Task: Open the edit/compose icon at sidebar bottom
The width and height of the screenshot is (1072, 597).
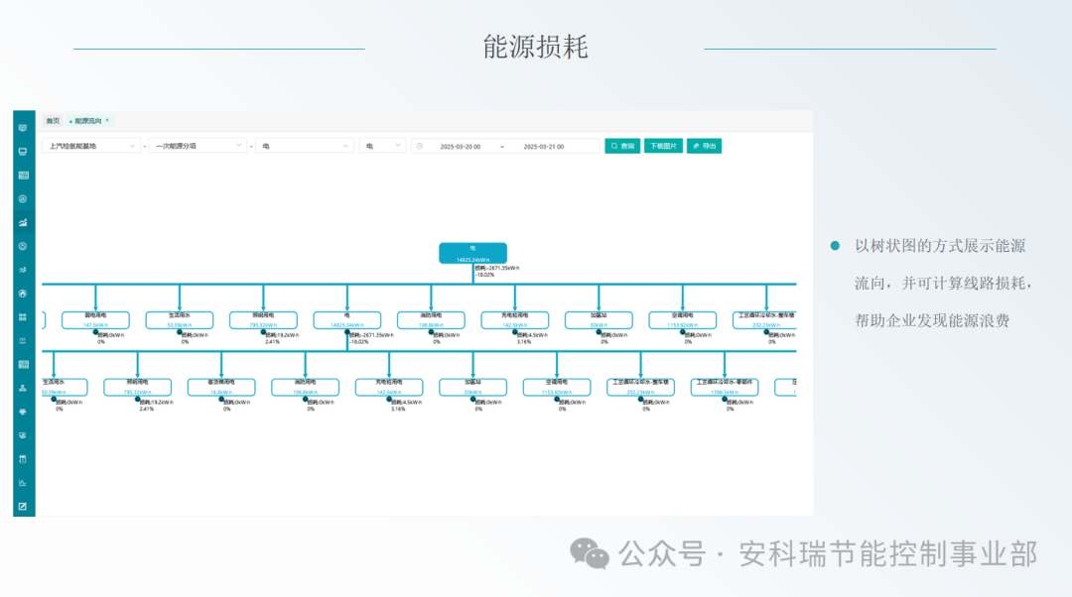Action: [22, 505]
